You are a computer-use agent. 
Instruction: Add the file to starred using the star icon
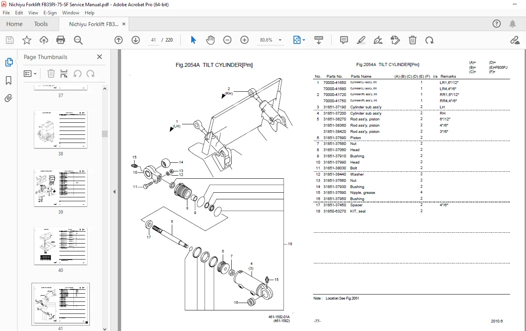27,40
